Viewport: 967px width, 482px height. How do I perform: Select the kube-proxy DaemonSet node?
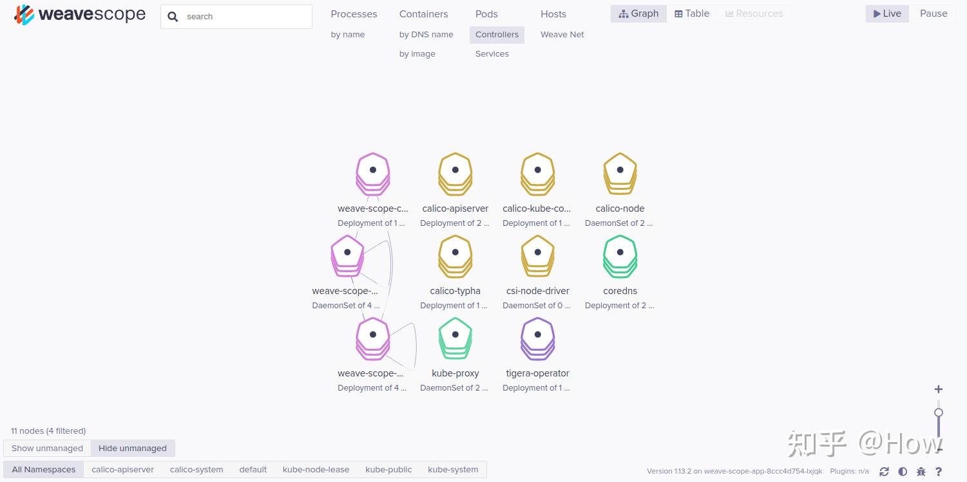(x=455, y=338)
